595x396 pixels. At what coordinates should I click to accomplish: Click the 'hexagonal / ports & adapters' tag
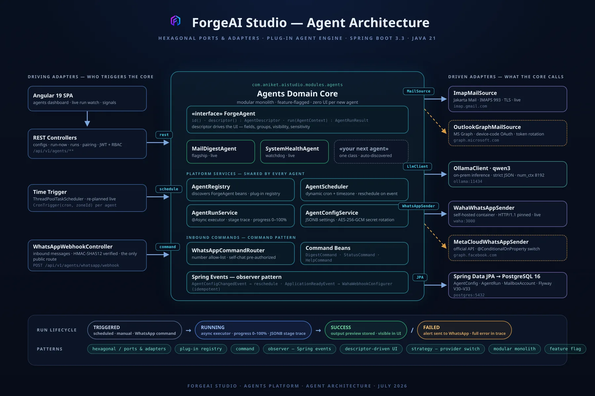click(129, 349)
